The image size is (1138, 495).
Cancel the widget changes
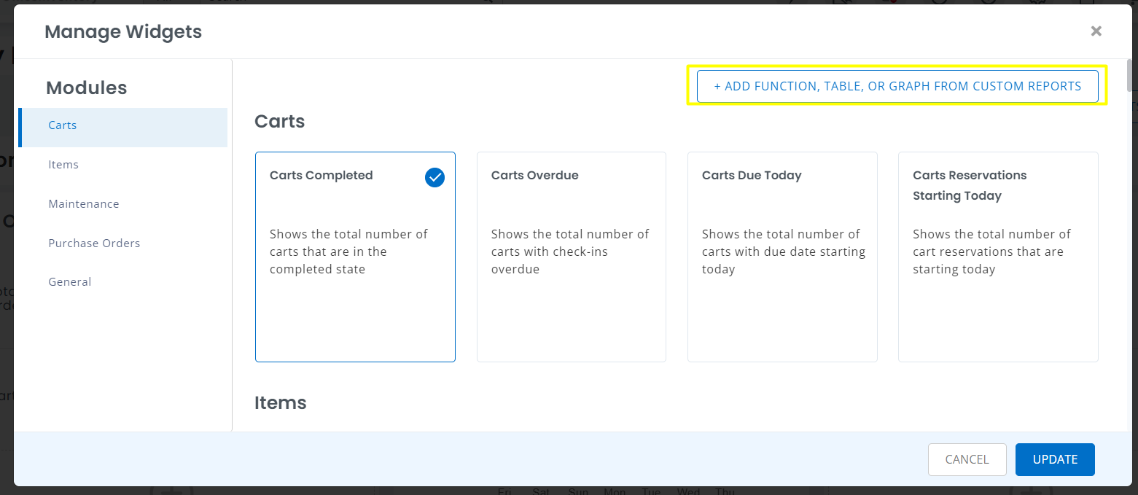967,459
